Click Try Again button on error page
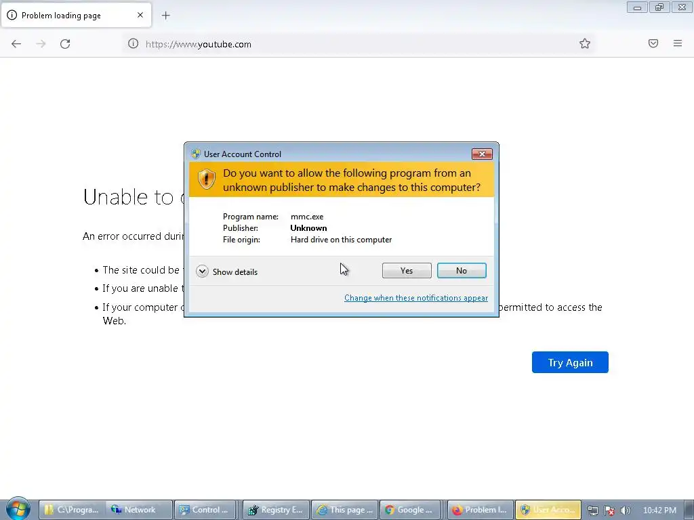The image size is (694, 520). tap(570, 363)
